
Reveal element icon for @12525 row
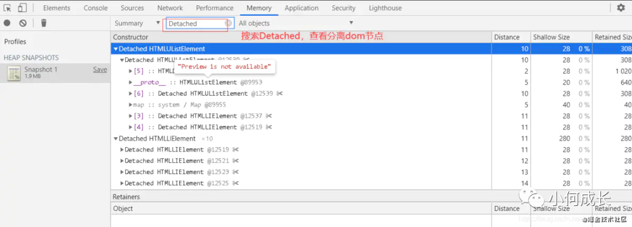[236, 183]
